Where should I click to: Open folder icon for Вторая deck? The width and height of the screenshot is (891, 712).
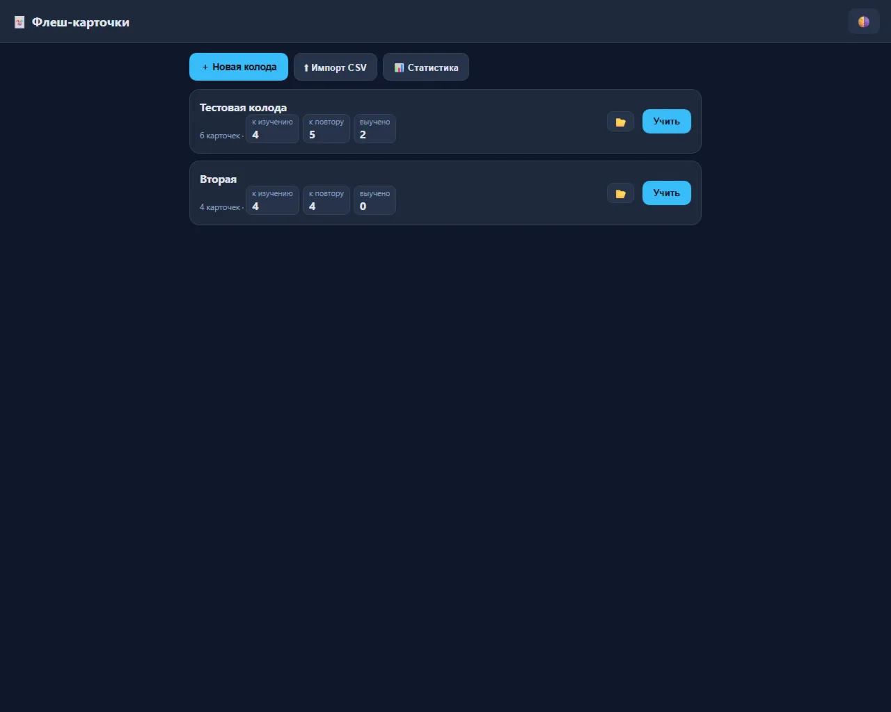pyautogui.click(x=620, y=193)
